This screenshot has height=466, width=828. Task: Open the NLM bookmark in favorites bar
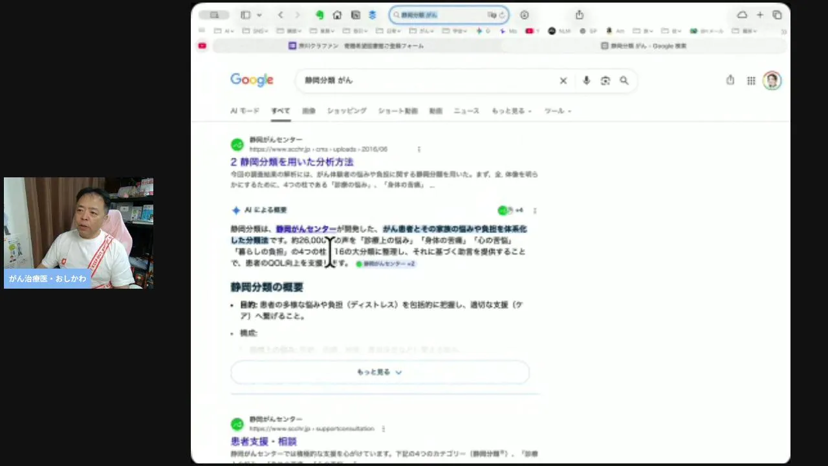(559, 30)
